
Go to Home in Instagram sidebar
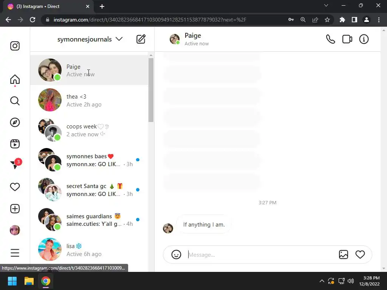pos(15,79)
